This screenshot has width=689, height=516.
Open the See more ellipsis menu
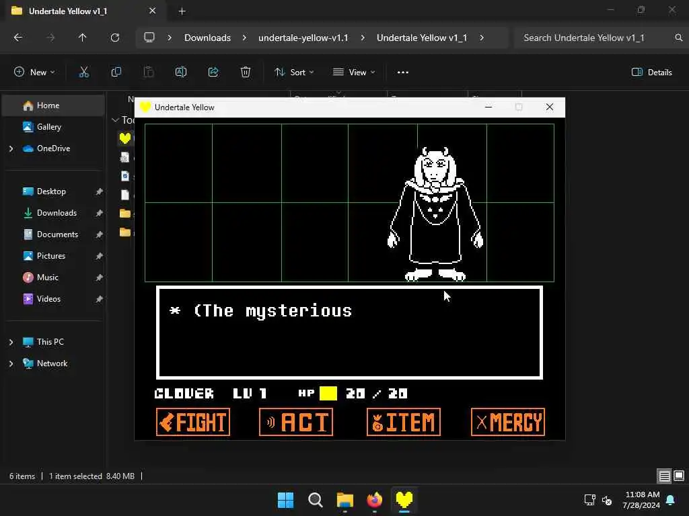[x=403, y=72]
